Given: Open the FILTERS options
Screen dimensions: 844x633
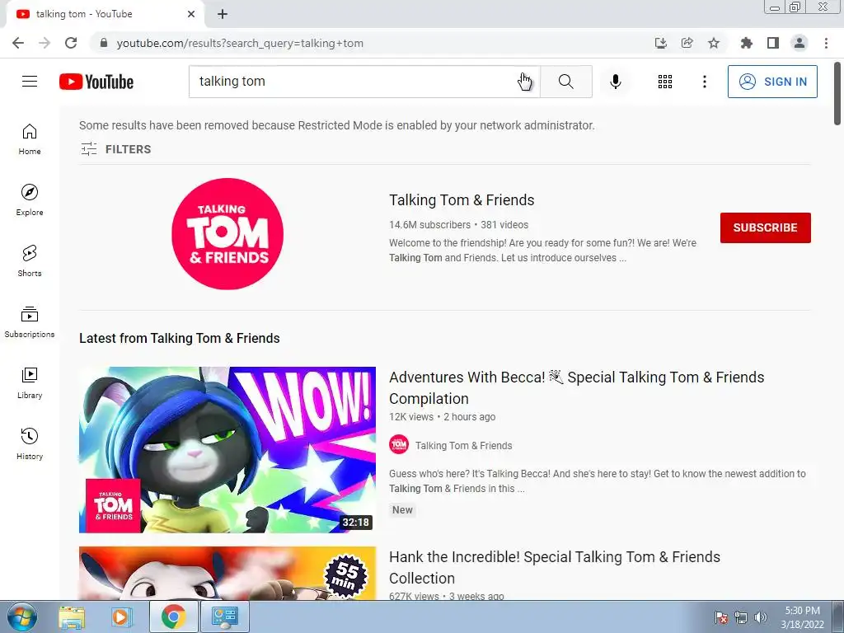Looking at the screenshot, I should pyautogui.click(x=115, y=149).
